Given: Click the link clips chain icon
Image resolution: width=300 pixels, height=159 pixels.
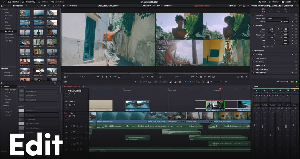Looking at the screenshot, I should 176,82.
